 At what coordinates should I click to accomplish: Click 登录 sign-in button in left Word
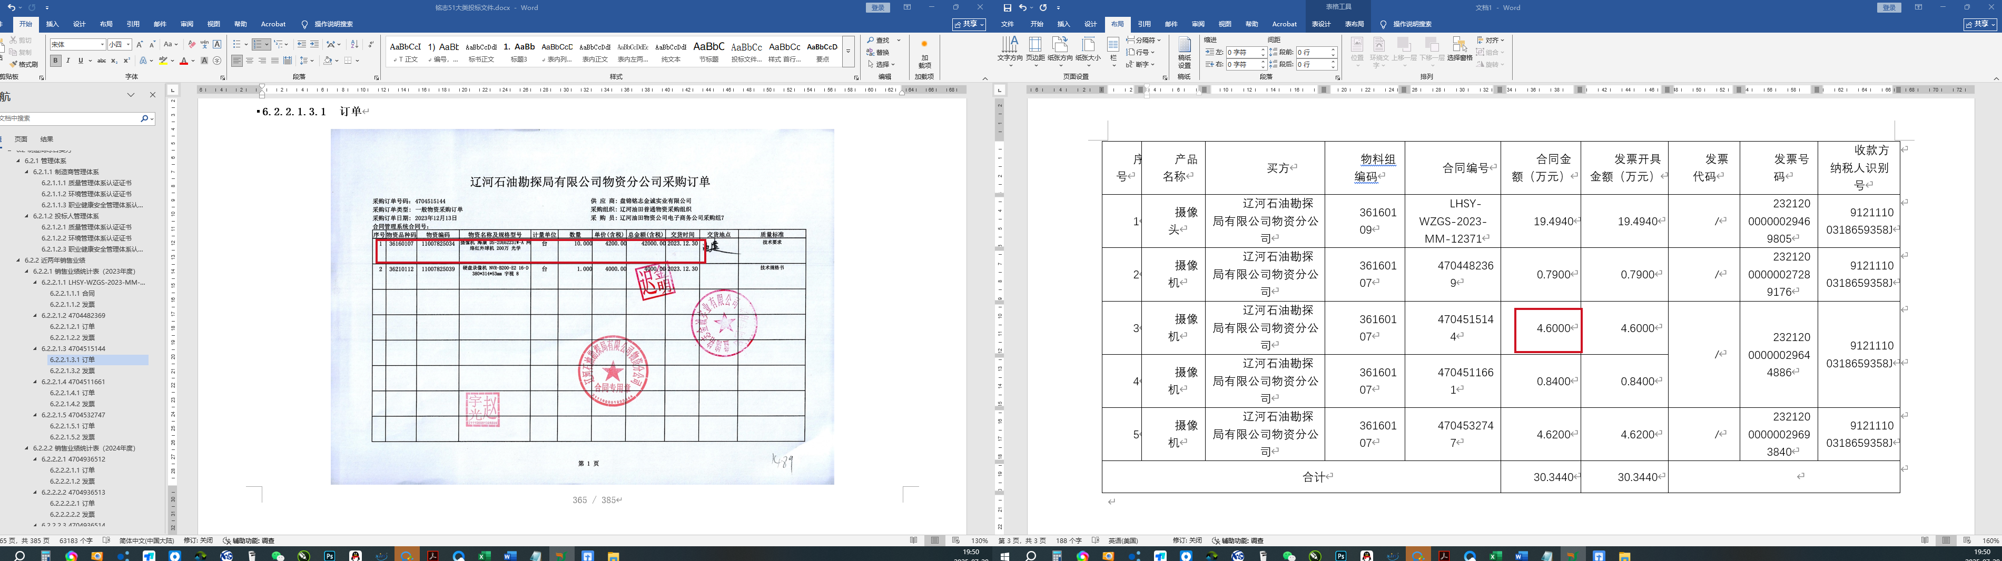[x=878, y=8]
